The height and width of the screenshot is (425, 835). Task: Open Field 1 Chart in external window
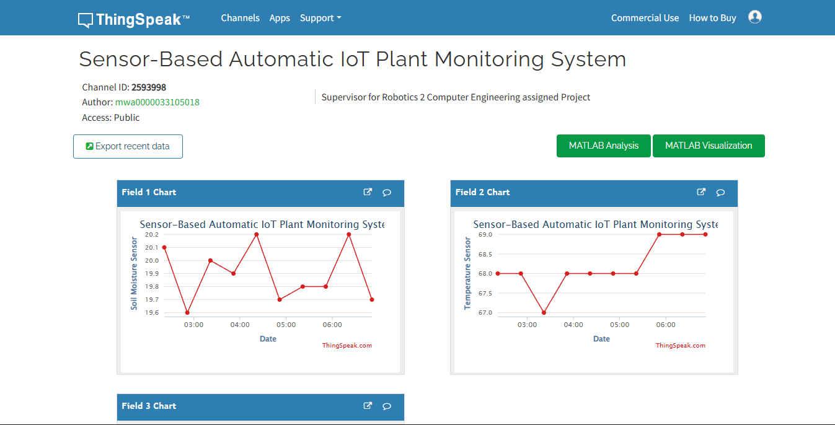coord(368,192)
